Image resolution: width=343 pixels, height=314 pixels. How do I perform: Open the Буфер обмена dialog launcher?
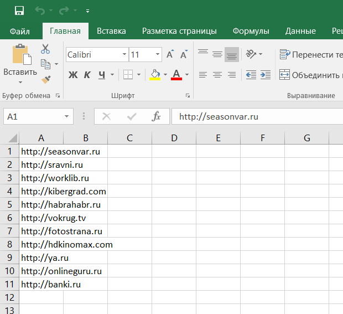click(x=58, y=96)
